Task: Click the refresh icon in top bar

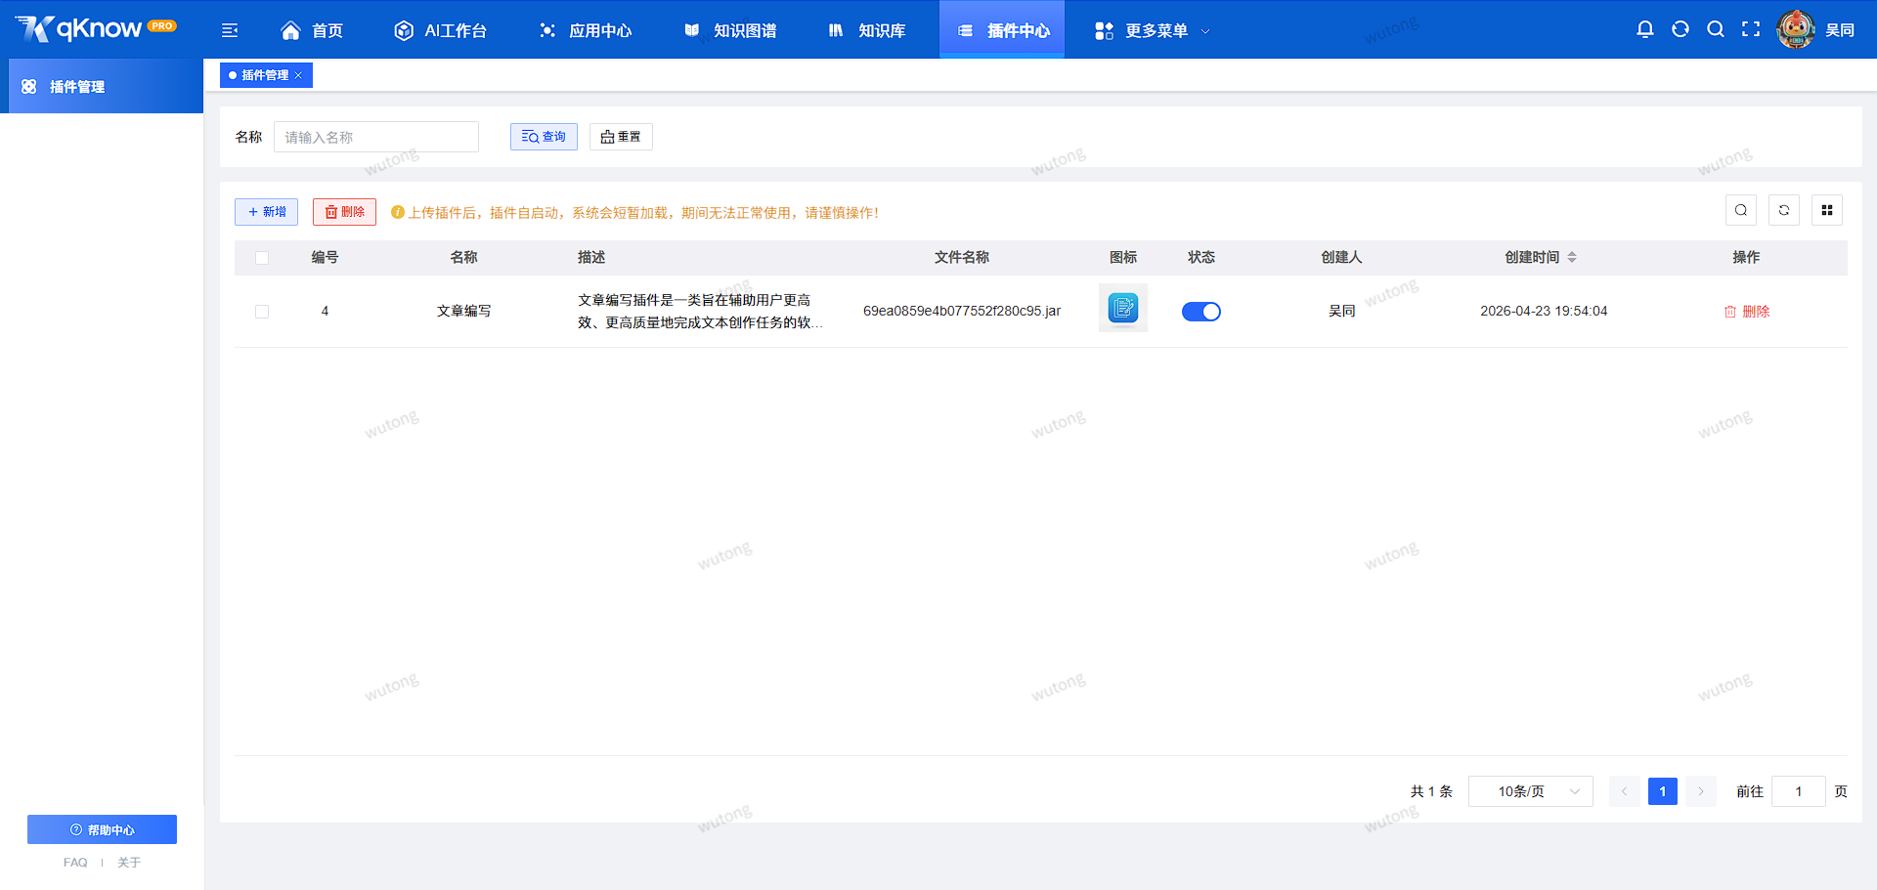Action: click(1681, 29)
